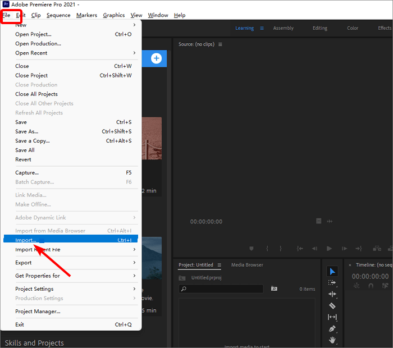Image resolution: width=393 pixels, height=348 pixels.
Task: Select the Project: Untitled tab
Action: point(196,265)
